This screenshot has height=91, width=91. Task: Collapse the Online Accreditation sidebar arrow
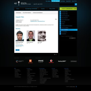60,30
